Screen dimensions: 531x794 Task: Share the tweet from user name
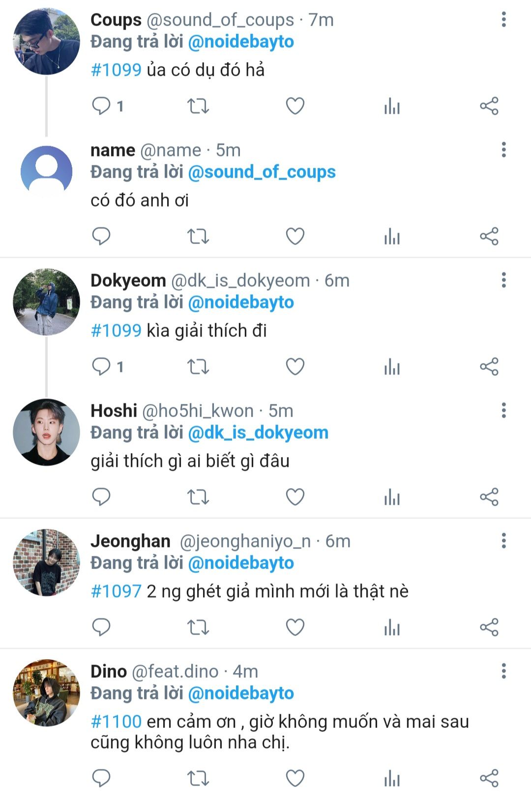(489, 236)
